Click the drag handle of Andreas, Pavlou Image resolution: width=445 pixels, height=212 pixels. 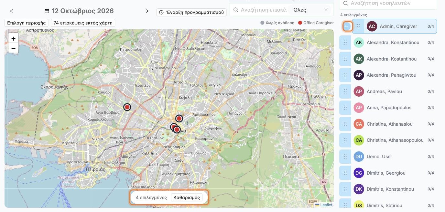345,92
